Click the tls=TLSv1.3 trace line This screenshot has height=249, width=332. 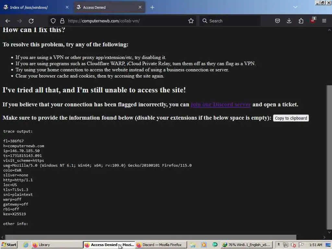click(x=16, y=190)
